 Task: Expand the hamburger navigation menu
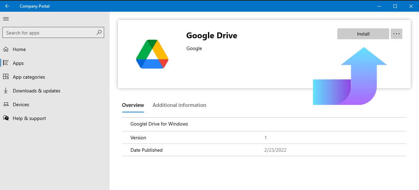[6, 19]
